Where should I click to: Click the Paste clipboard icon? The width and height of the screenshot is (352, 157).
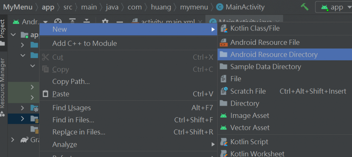point(46,94)
